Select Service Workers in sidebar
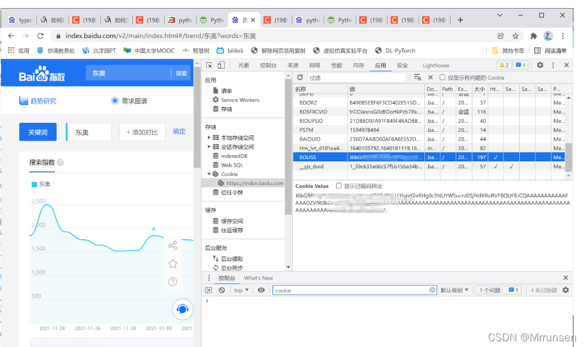 [x=236, y=100]
